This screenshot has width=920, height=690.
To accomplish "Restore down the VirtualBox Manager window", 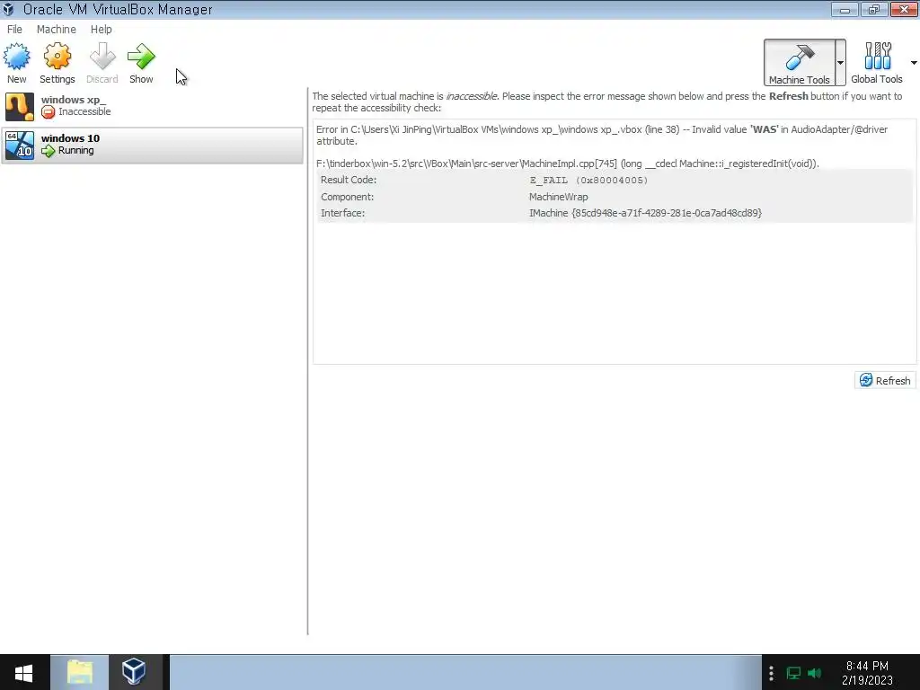I will point(874,9).
